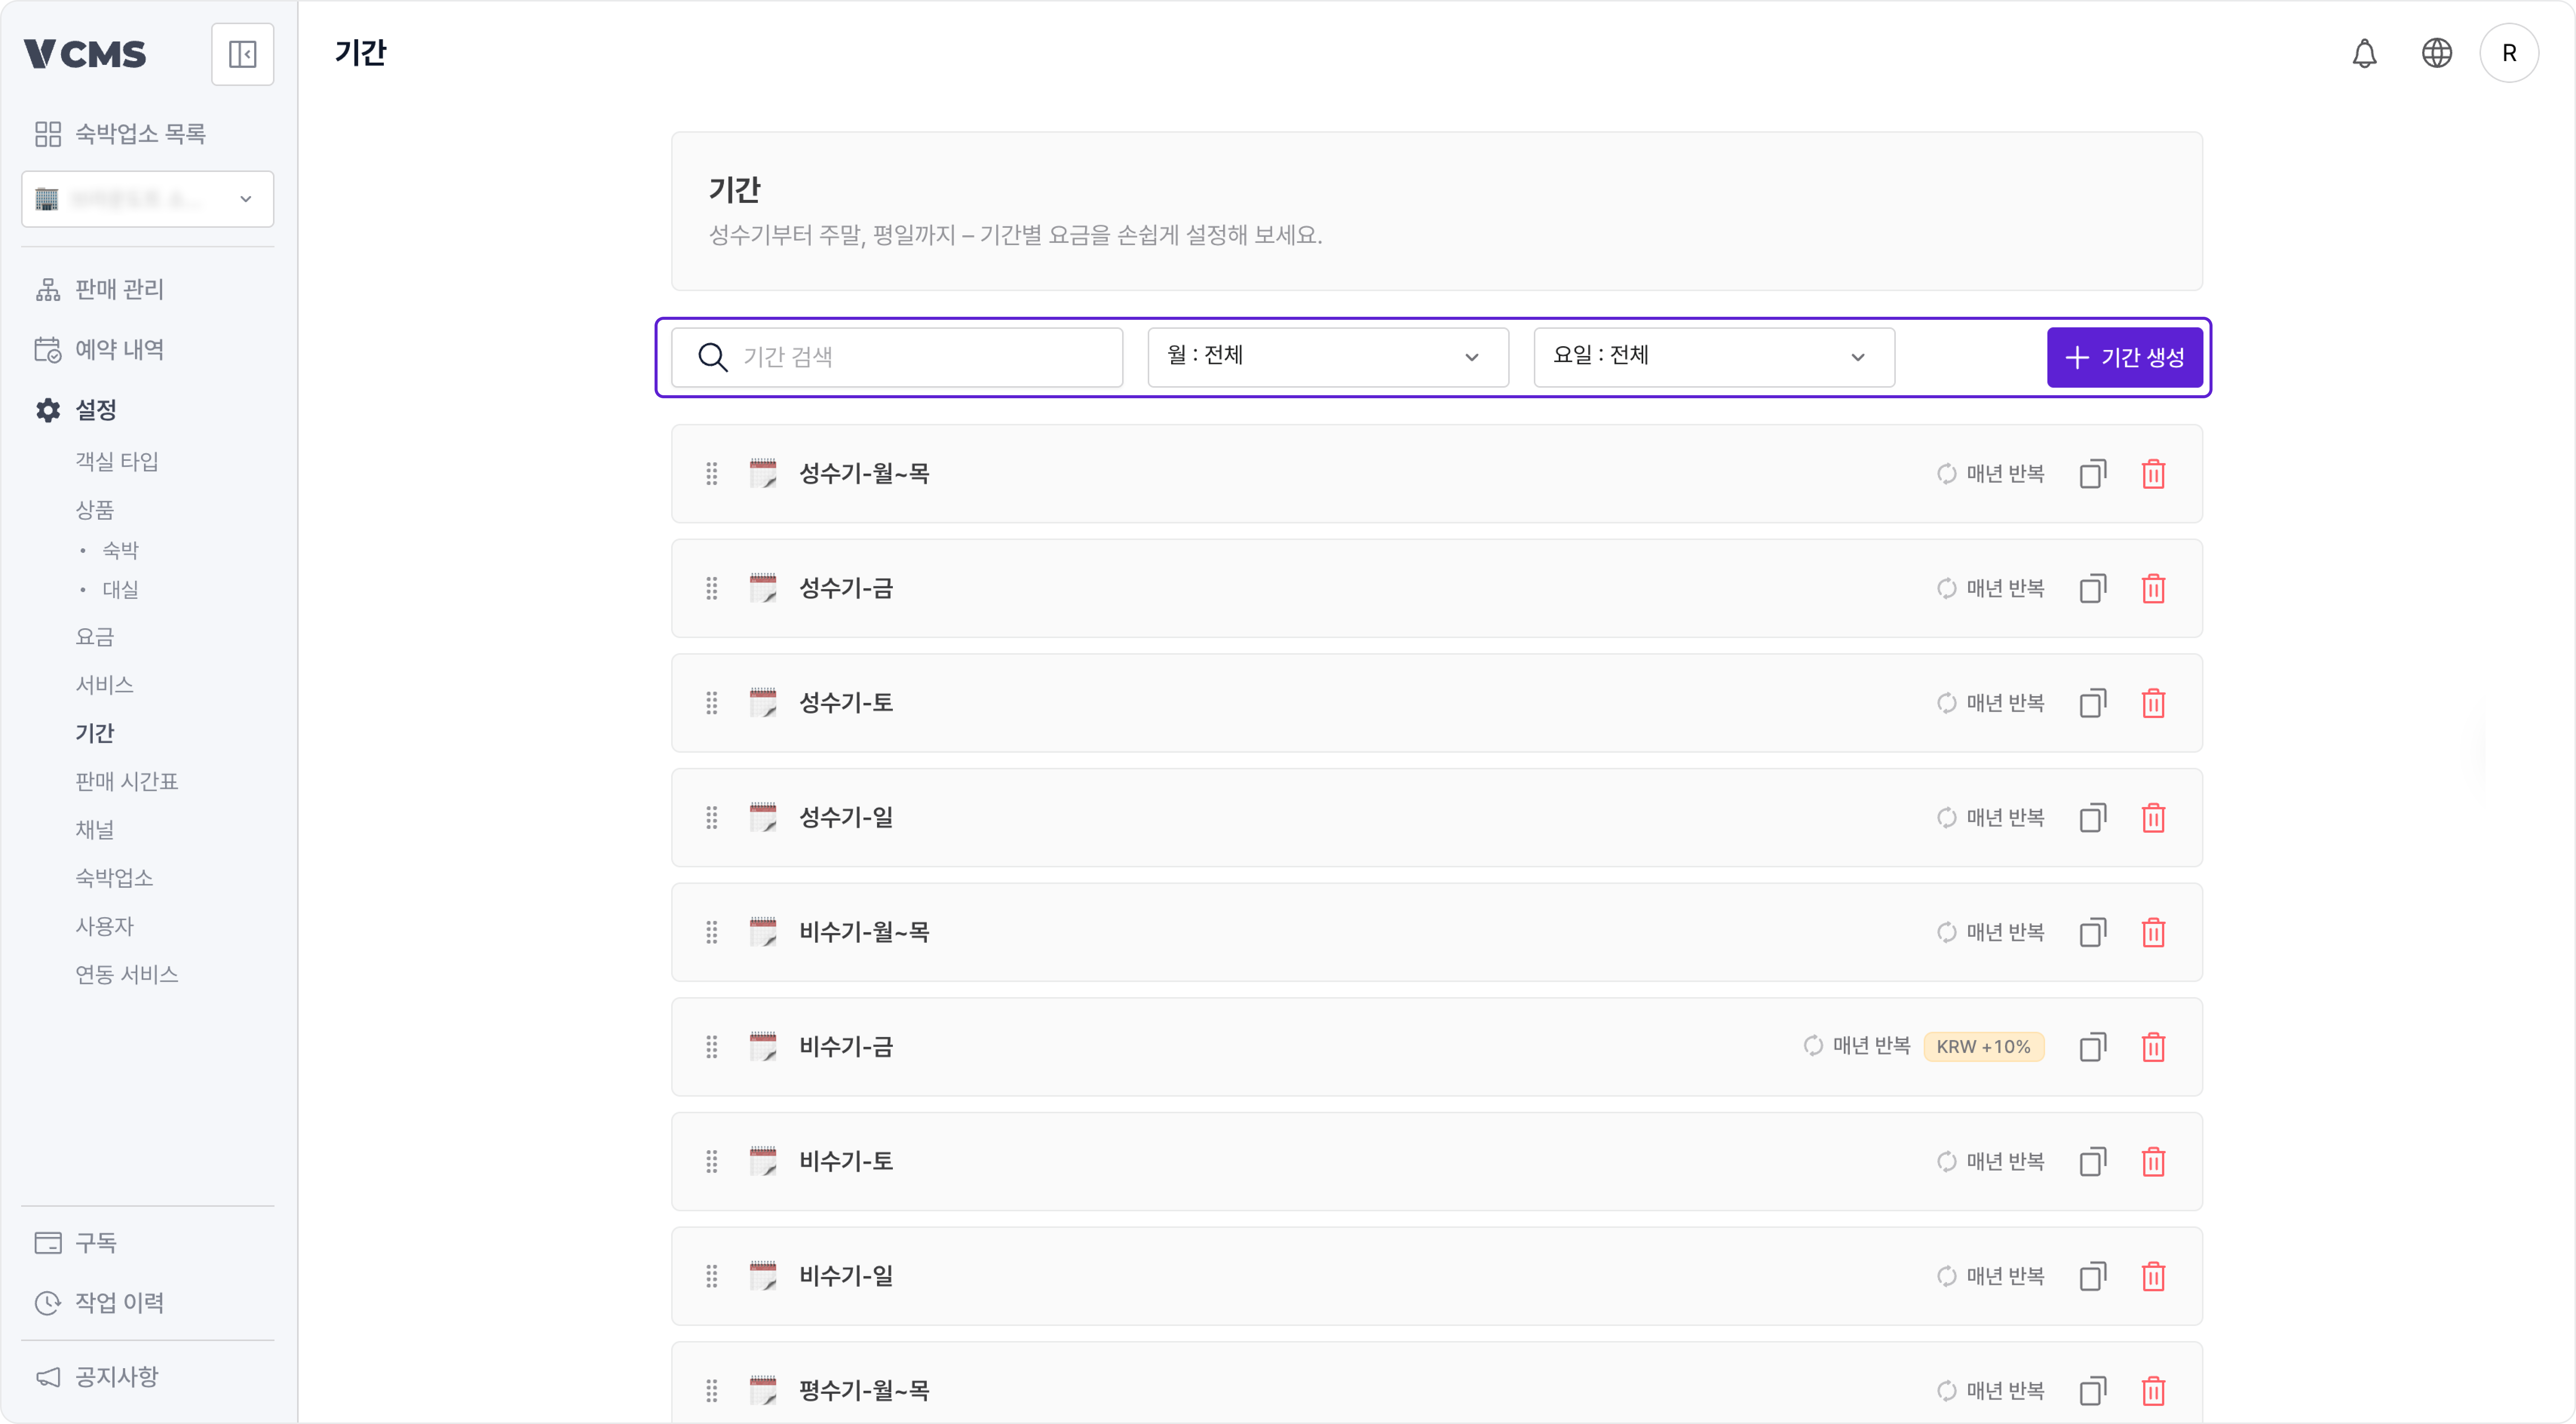Click the globe language icon
The height and width of the screenshot is (1424, 2576).
[2436, 53]
